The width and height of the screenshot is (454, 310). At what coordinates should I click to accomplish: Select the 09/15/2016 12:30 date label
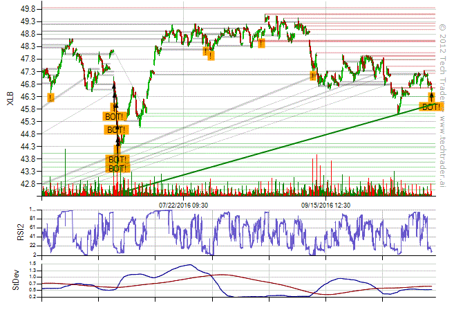326,205
